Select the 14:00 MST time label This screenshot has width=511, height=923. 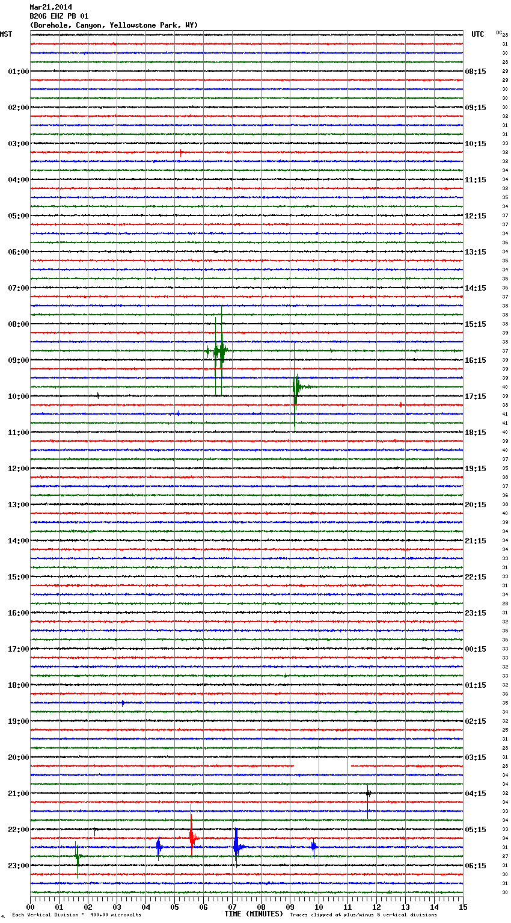point(19,541)
